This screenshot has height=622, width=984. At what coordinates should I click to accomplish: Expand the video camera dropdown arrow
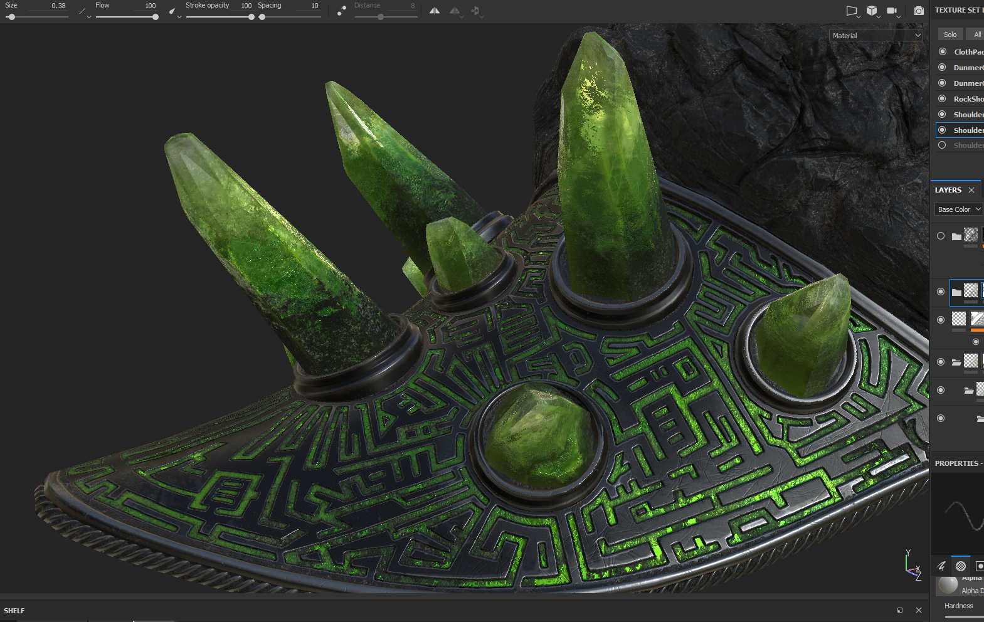point(899,17)
